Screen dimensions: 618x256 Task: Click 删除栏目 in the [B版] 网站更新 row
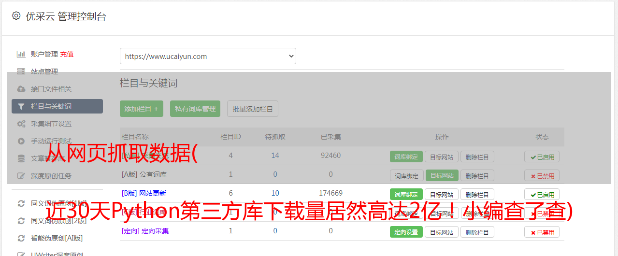(477, 194)
